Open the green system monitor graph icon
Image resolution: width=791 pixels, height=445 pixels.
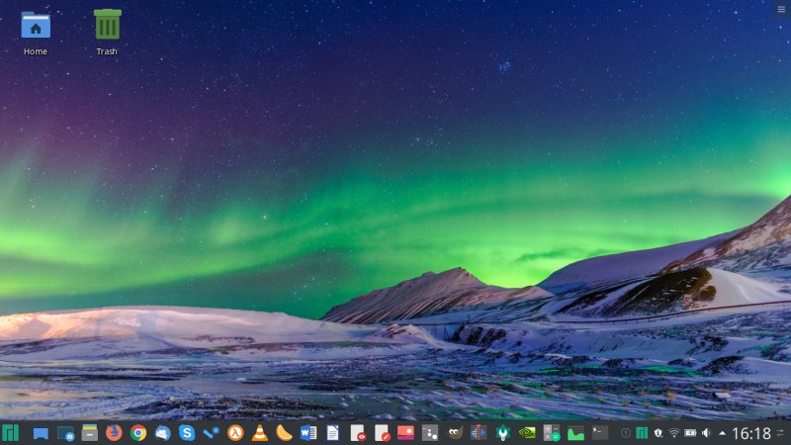[x=575, y=433]
